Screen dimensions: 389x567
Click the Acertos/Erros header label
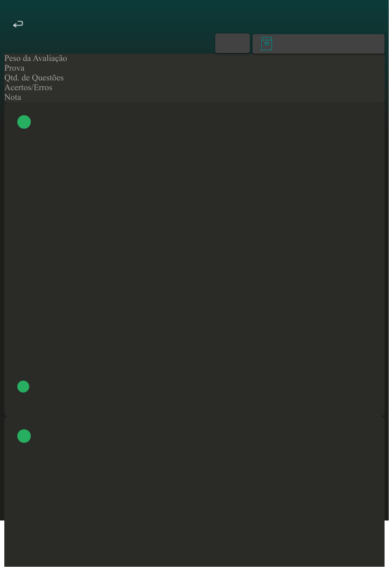tap(28, 88)
